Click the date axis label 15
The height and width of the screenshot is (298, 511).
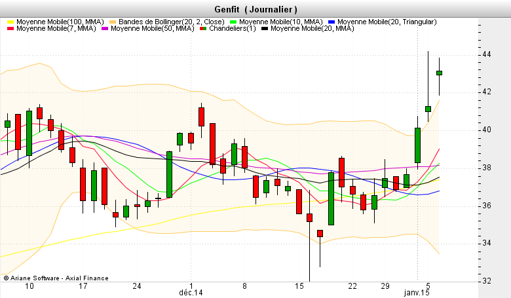click(x=299, y=286)
